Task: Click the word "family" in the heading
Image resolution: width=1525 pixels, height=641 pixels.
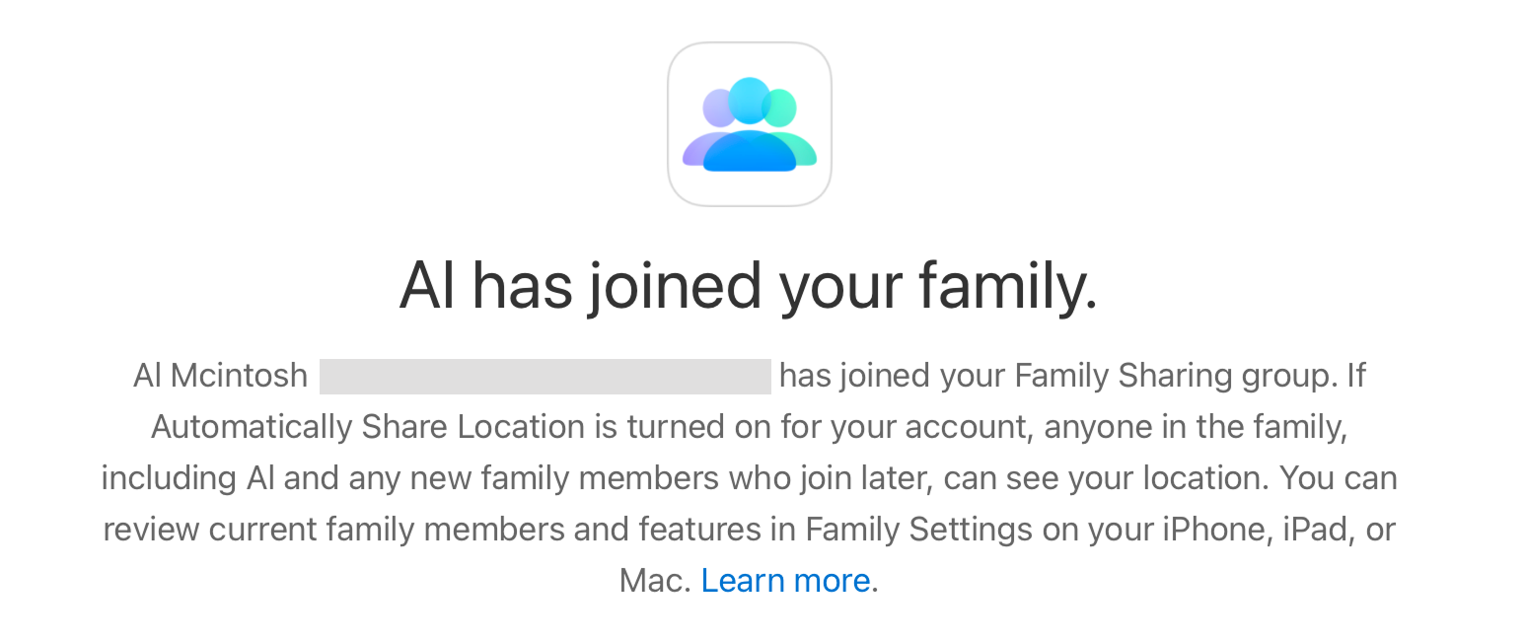Action: (1006, 286)
